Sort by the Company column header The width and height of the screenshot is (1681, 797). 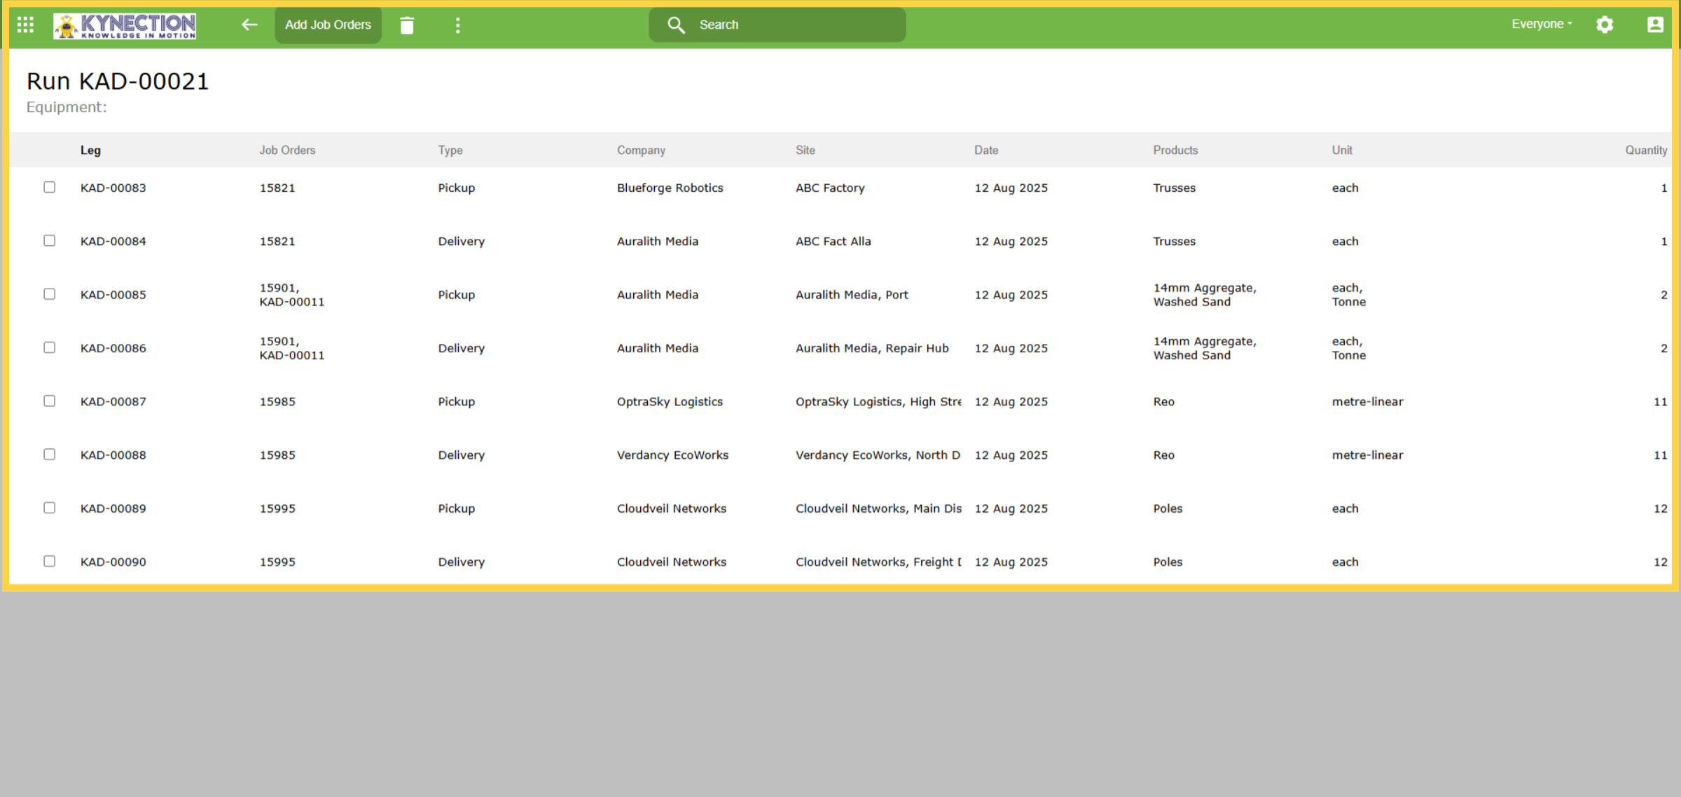pos(641,150)
